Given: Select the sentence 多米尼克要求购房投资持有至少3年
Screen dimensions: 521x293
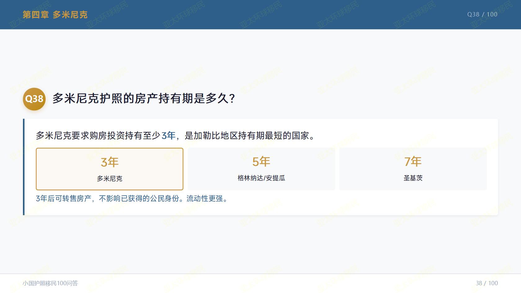Looking at the screenshot, I should (106, 135).
